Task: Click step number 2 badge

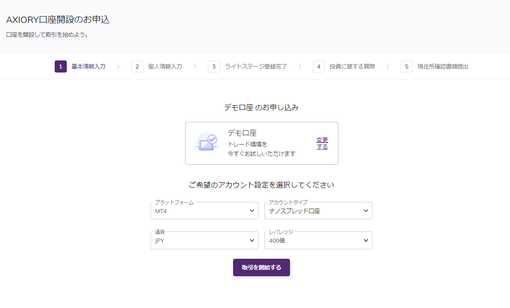Action: 137,67
